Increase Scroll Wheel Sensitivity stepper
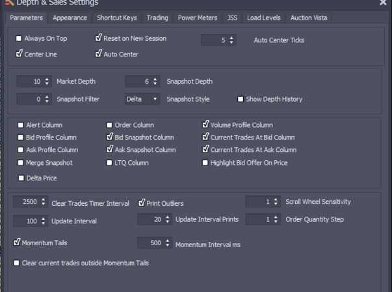The height and width of the screenshot is (292, 392). coord(276,199)
